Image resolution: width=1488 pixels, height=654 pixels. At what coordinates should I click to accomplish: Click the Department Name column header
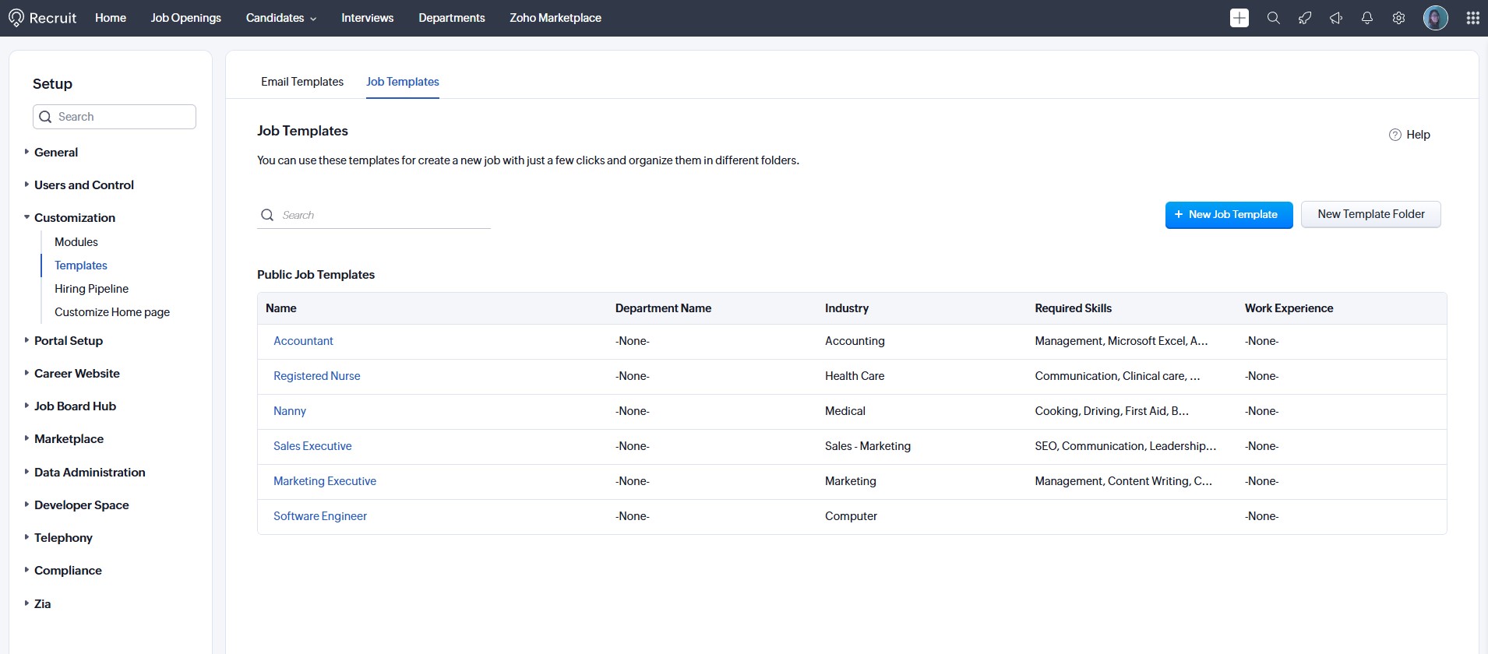663,308
